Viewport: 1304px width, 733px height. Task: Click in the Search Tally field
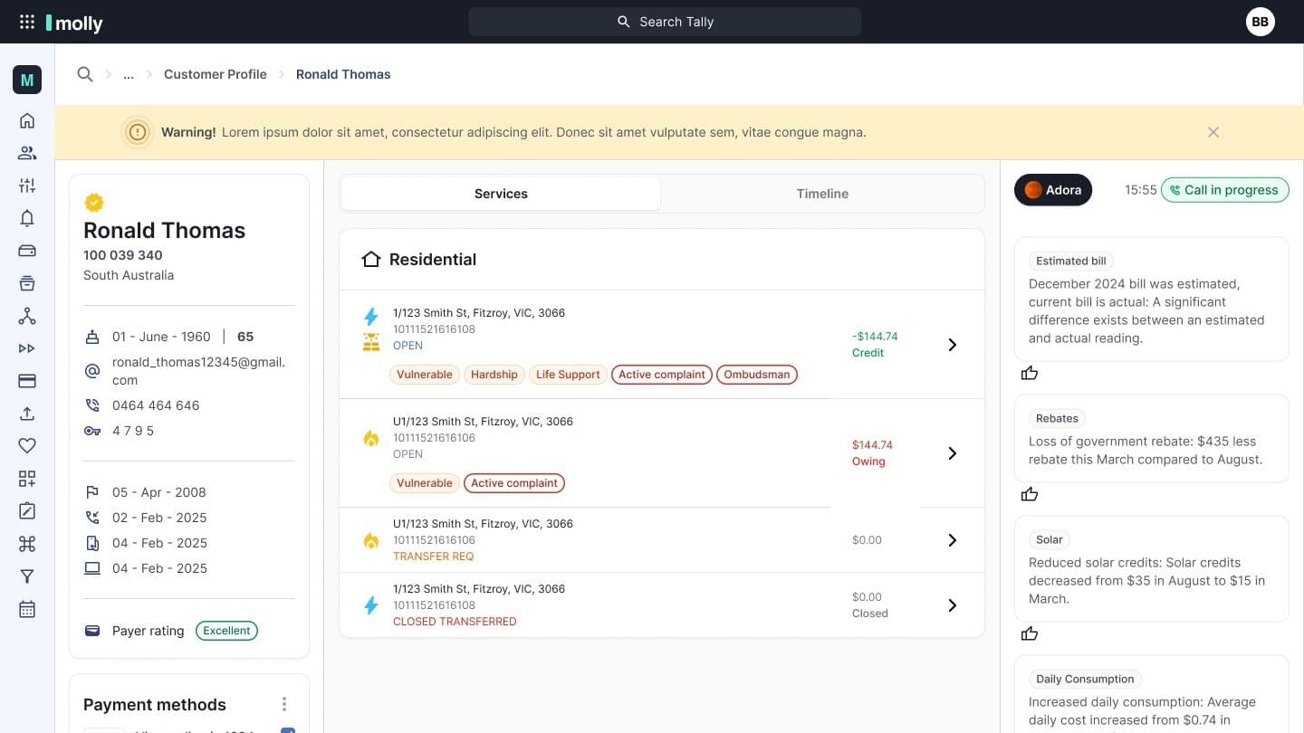coord(665,22)
